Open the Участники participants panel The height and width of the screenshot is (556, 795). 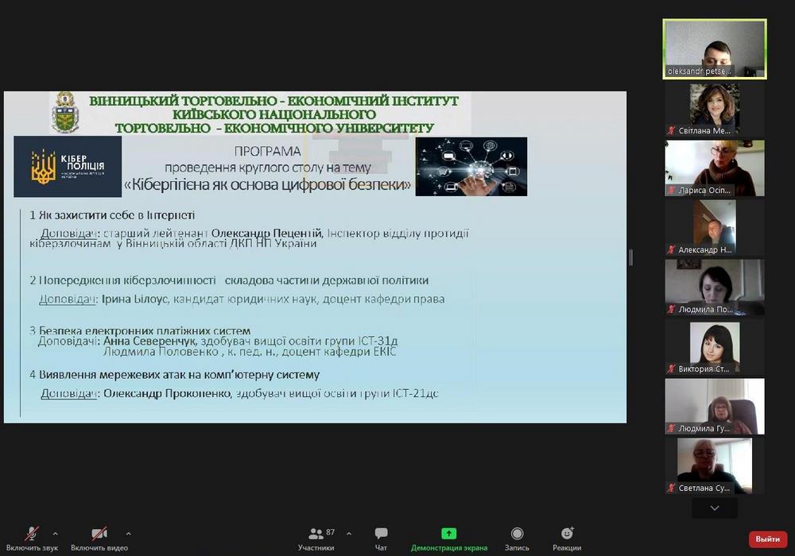(x=316, y=538)
